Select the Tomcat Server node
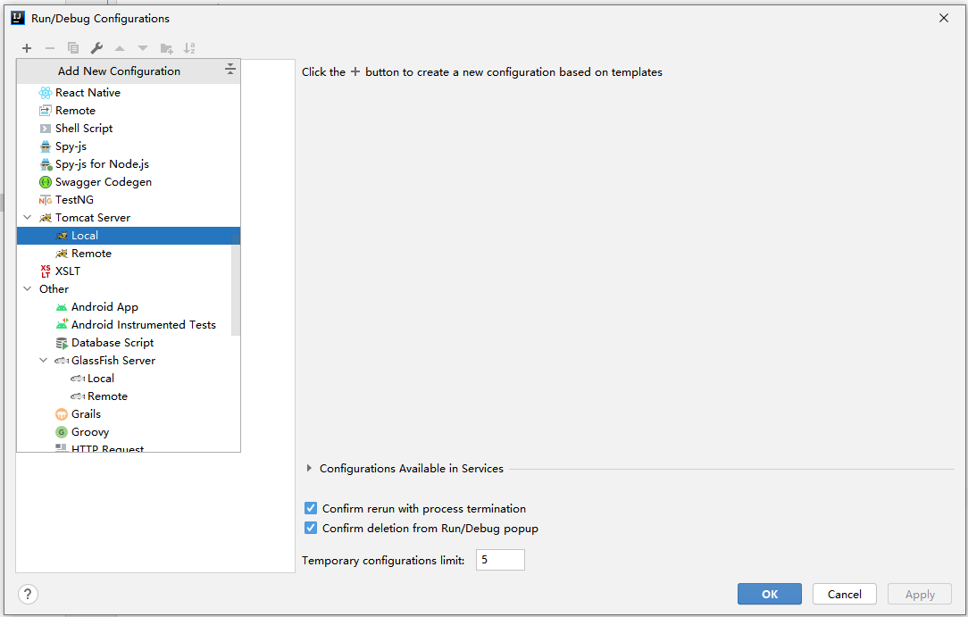The width and height of the screenshot is (968, 617). pyautogui.click(x=129, y=218)
